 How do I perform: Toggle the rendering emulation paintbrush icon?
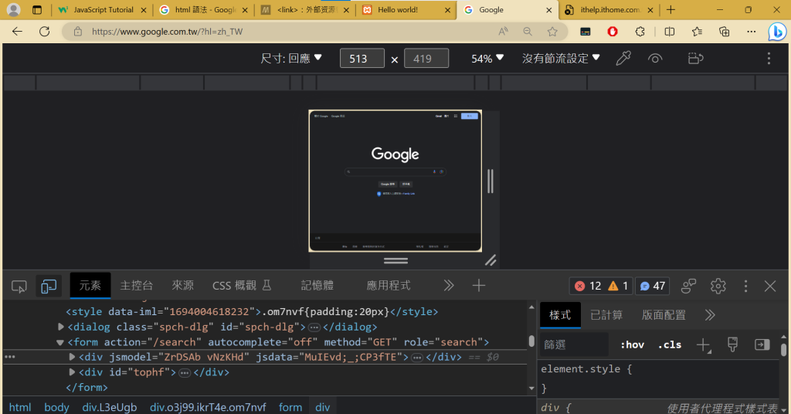tap(732, 345)
